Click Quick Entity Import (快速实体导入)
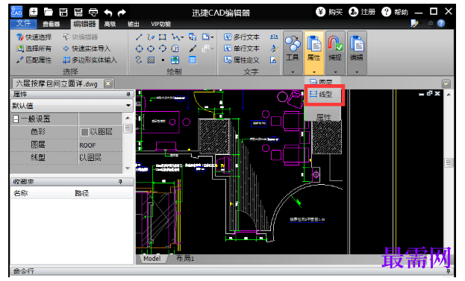Viewport: 465px width, 281px height. [87, 48]
